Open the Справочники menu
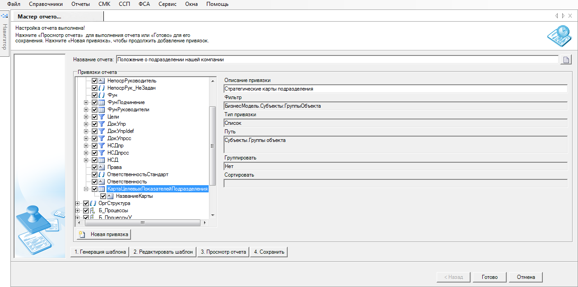This screenshot has width=578, height=287. point(46,4)
